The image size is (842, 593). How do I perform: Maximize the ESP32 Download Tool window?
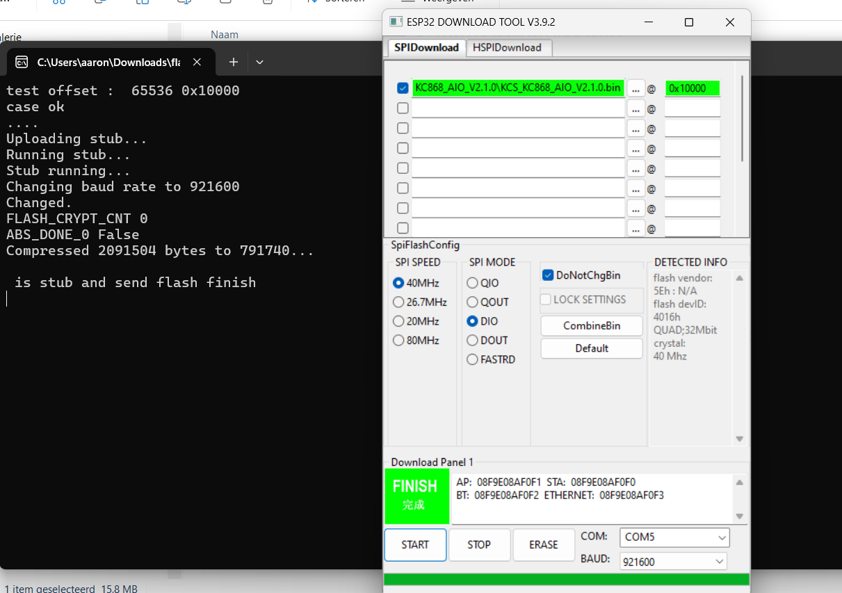coord(688,22)
